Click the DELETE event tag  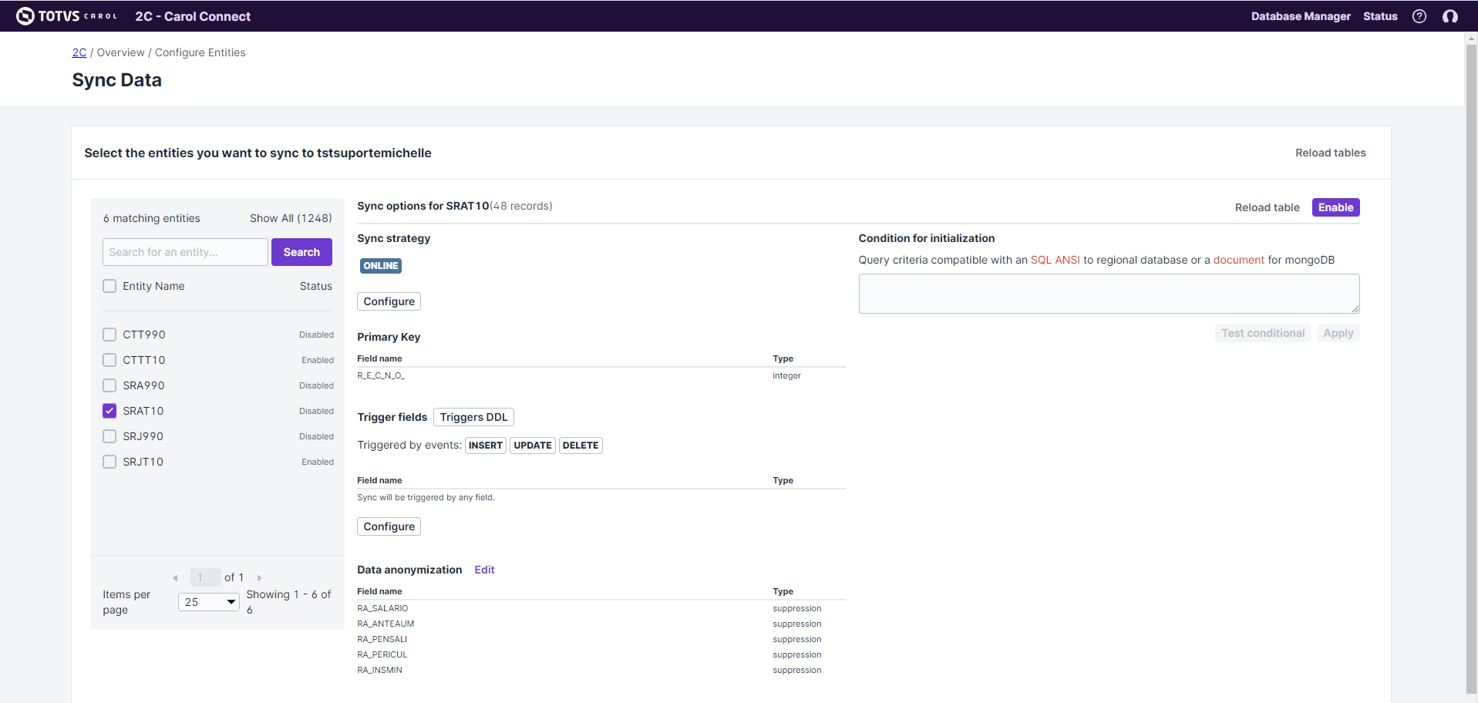tap(581, 446)
